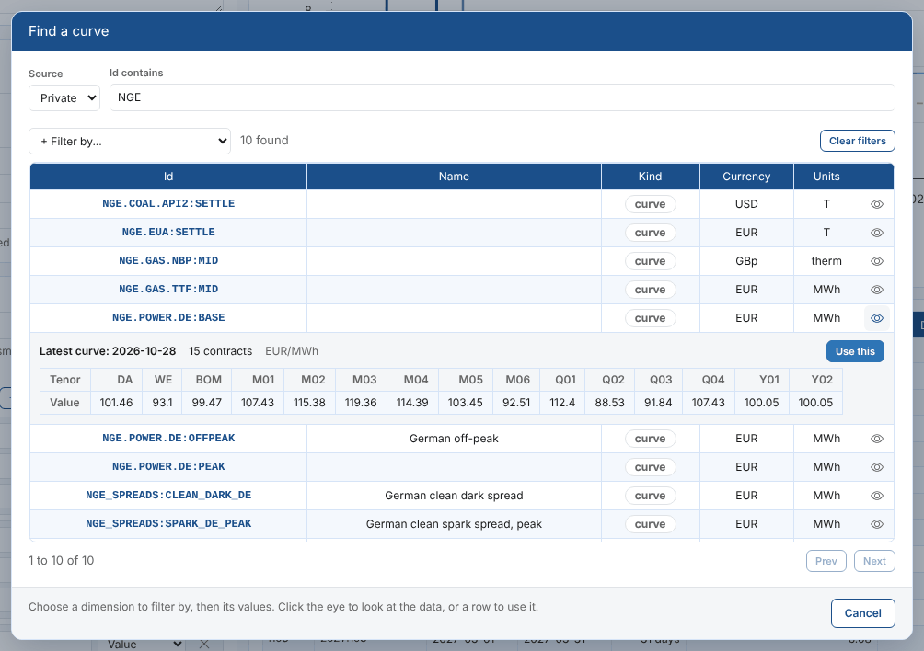Click the Units column header
The height and width of the screenshot is (651, 924).
tap(826, 177)
